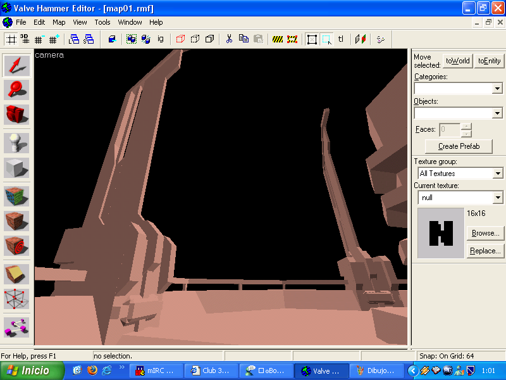The width and height of the screenshot is (506, 380).
Task: Select the Apply Decals tool
Action: [x=16, y=246]
